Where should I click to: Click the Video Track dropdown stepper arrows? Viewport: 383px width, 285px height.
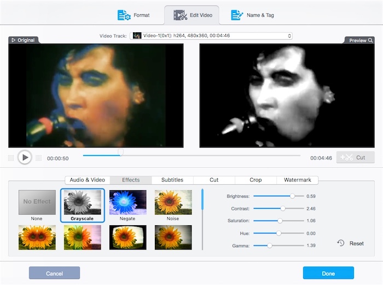coord(289,36)
